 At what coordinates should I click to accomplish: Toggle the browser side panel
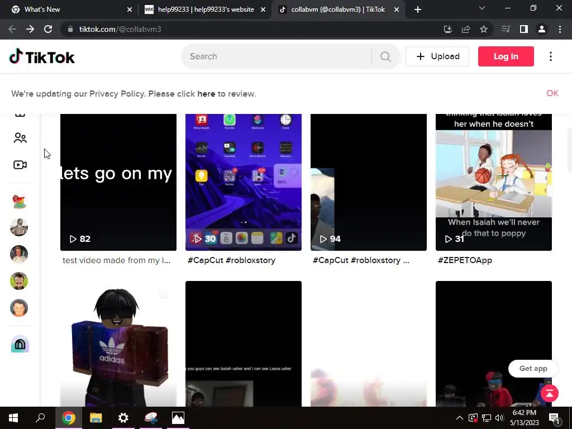coord(524,29)
